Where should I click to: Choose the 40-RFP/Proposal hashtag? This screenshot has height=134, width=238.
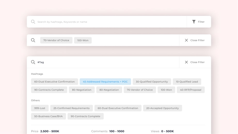191,90
